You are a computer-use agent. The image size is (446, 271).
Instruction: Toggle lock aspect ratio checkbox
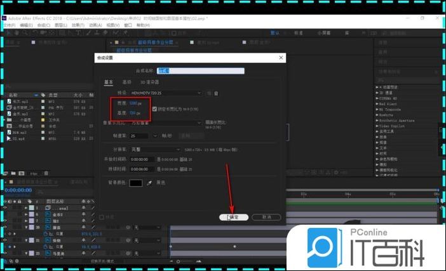154,109
